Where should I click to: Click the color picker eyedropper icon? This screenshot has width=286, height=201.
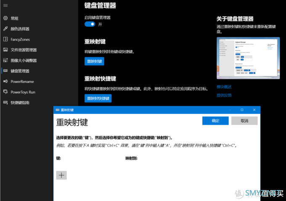click(5, 29)
